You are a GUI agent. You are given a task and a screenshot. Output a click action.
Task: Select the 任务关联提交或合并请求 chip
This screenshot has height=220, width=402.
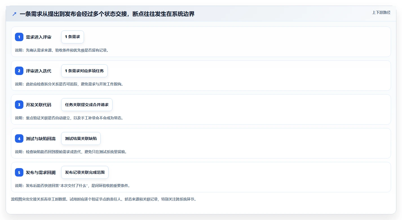coord(87,105)
